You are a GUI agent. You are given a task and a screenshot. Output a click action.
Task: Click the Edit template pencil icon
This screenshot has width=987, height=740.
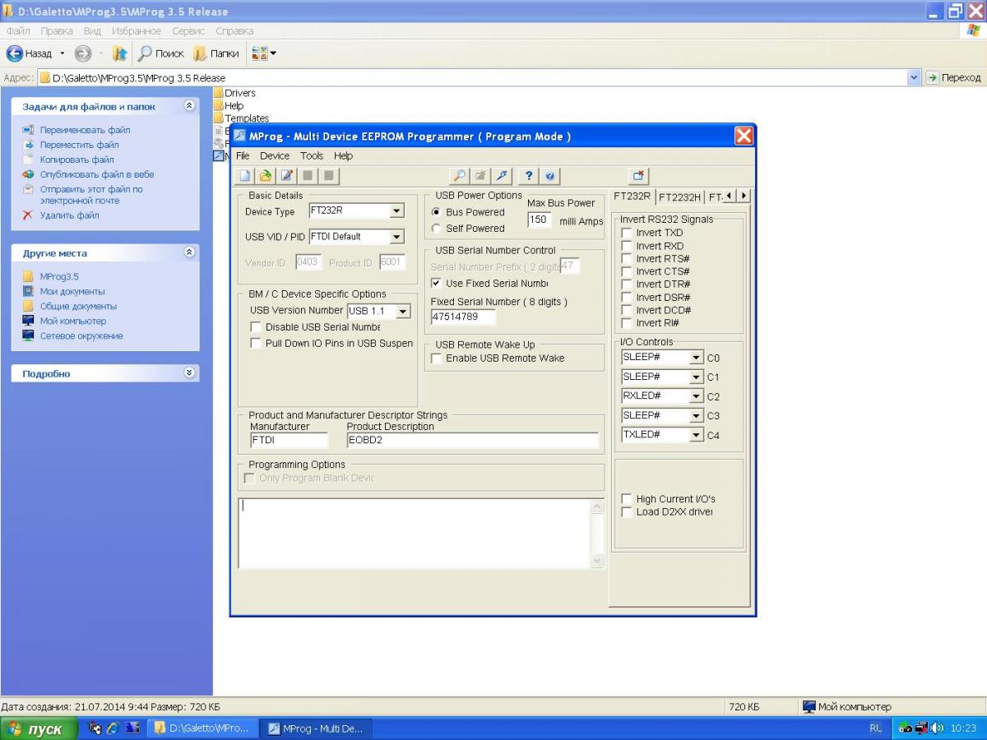click(286, 176)
